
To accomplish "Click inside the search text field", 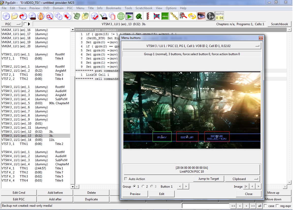I will [x=205, y=206].
